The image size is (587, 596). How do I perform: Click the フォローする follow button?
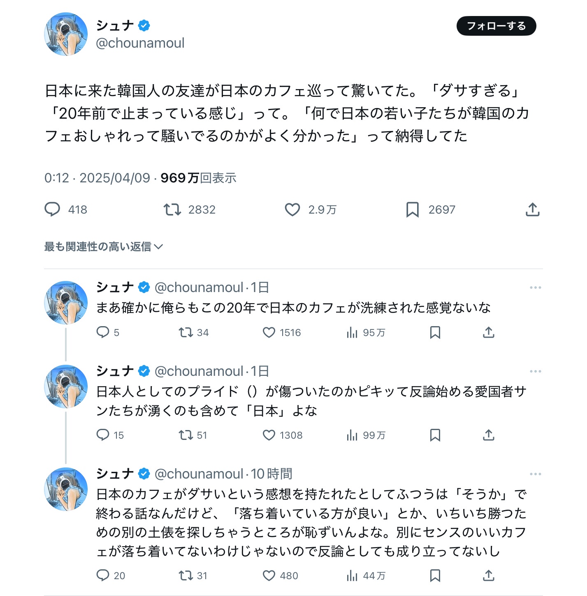coord(496,26)
